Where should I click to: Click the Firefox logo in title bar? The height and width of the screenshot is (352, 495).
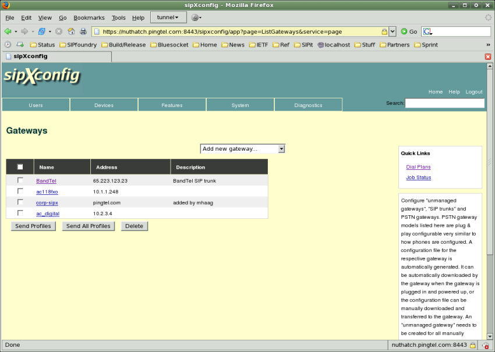pos(6,5)
